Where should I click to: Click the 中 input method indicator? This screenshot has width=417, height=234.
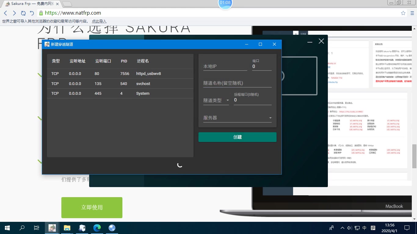pyautogui.click(x=364, y=228)
